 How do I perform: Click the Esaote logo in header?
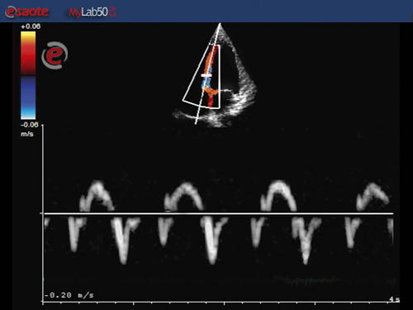click(x=26, y=12)
